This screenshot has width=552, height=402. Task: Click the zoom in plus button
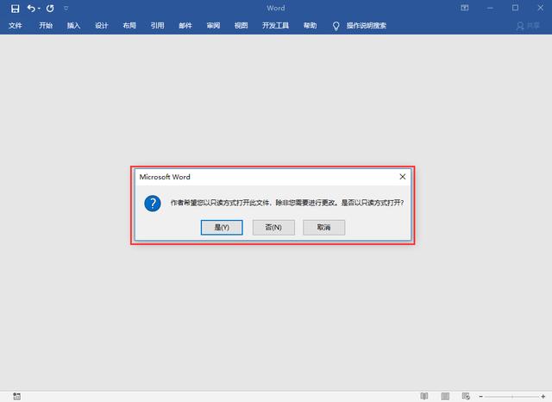[x=543, y=397]
